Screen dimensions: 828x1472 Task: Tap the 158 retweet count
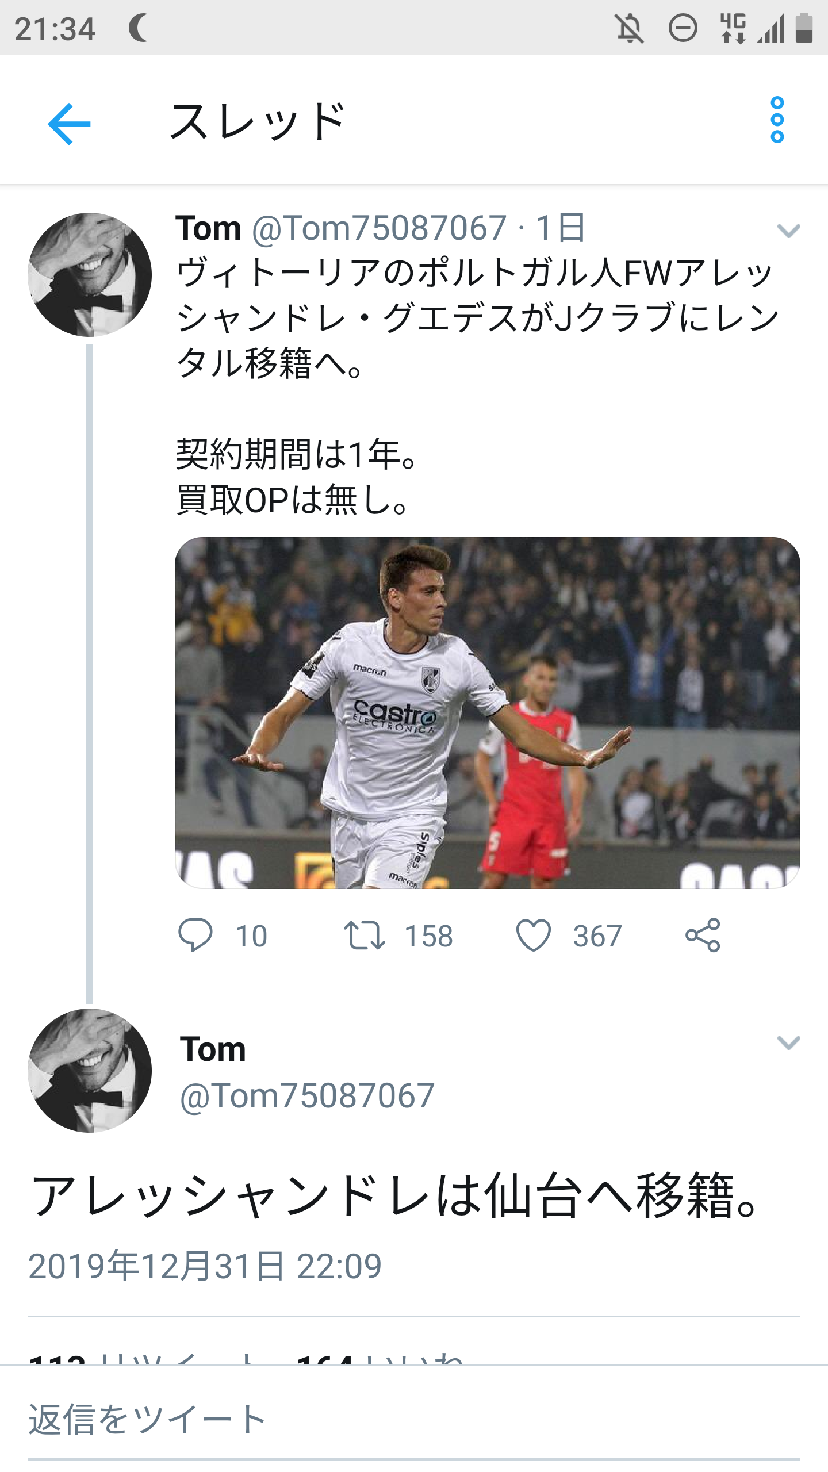(x=429, y=936)
